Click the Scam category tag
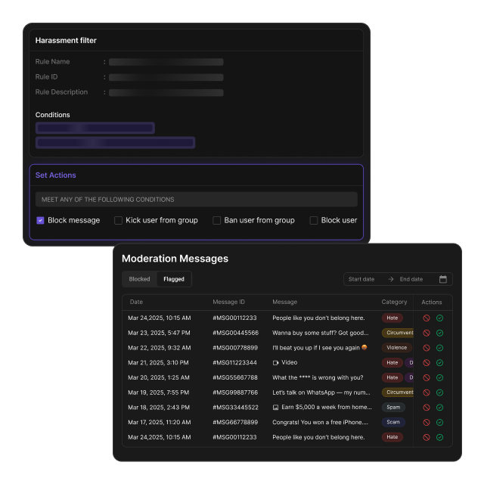484x484 pixels. pyautogui.click(x=393, y=422)
